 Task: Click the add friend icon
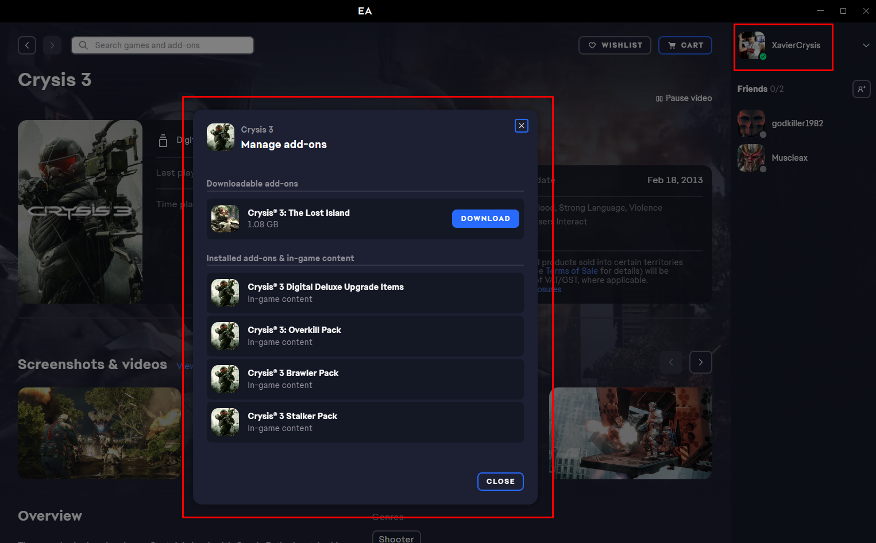tap(862, 89)
